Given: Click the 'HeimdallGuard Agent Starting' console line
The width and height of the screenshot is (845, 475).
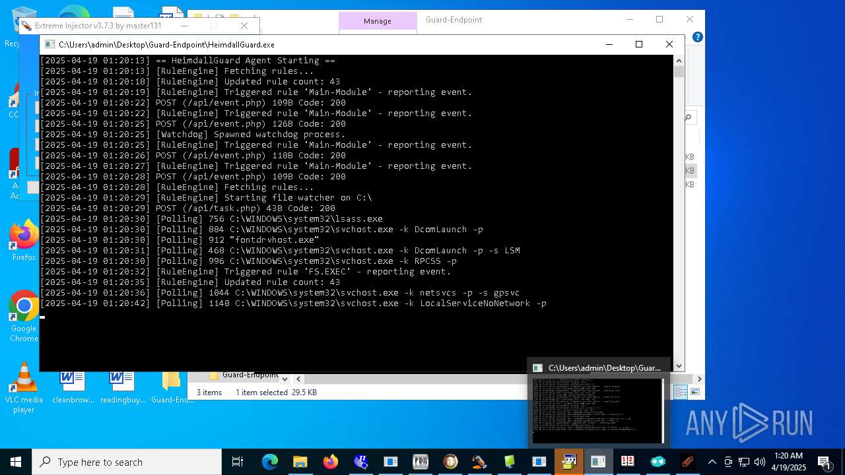Looking at the screenshot, I should pyautogui.click(x=187, y=61).
